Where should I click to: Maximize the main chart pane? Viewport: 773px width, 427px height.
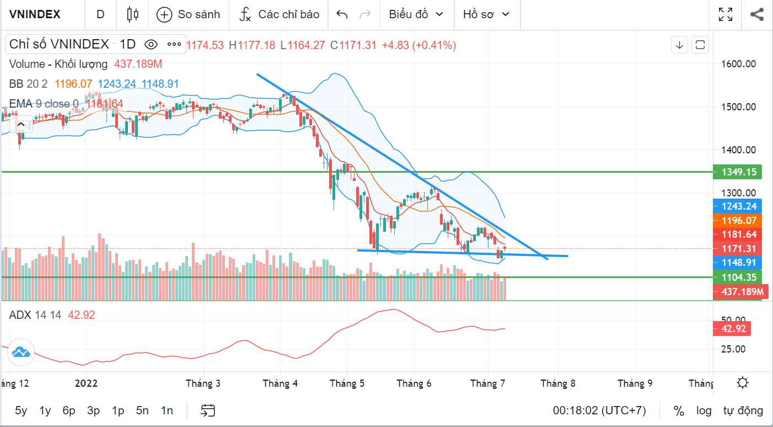pyautogui.click(x=700, y=45)
